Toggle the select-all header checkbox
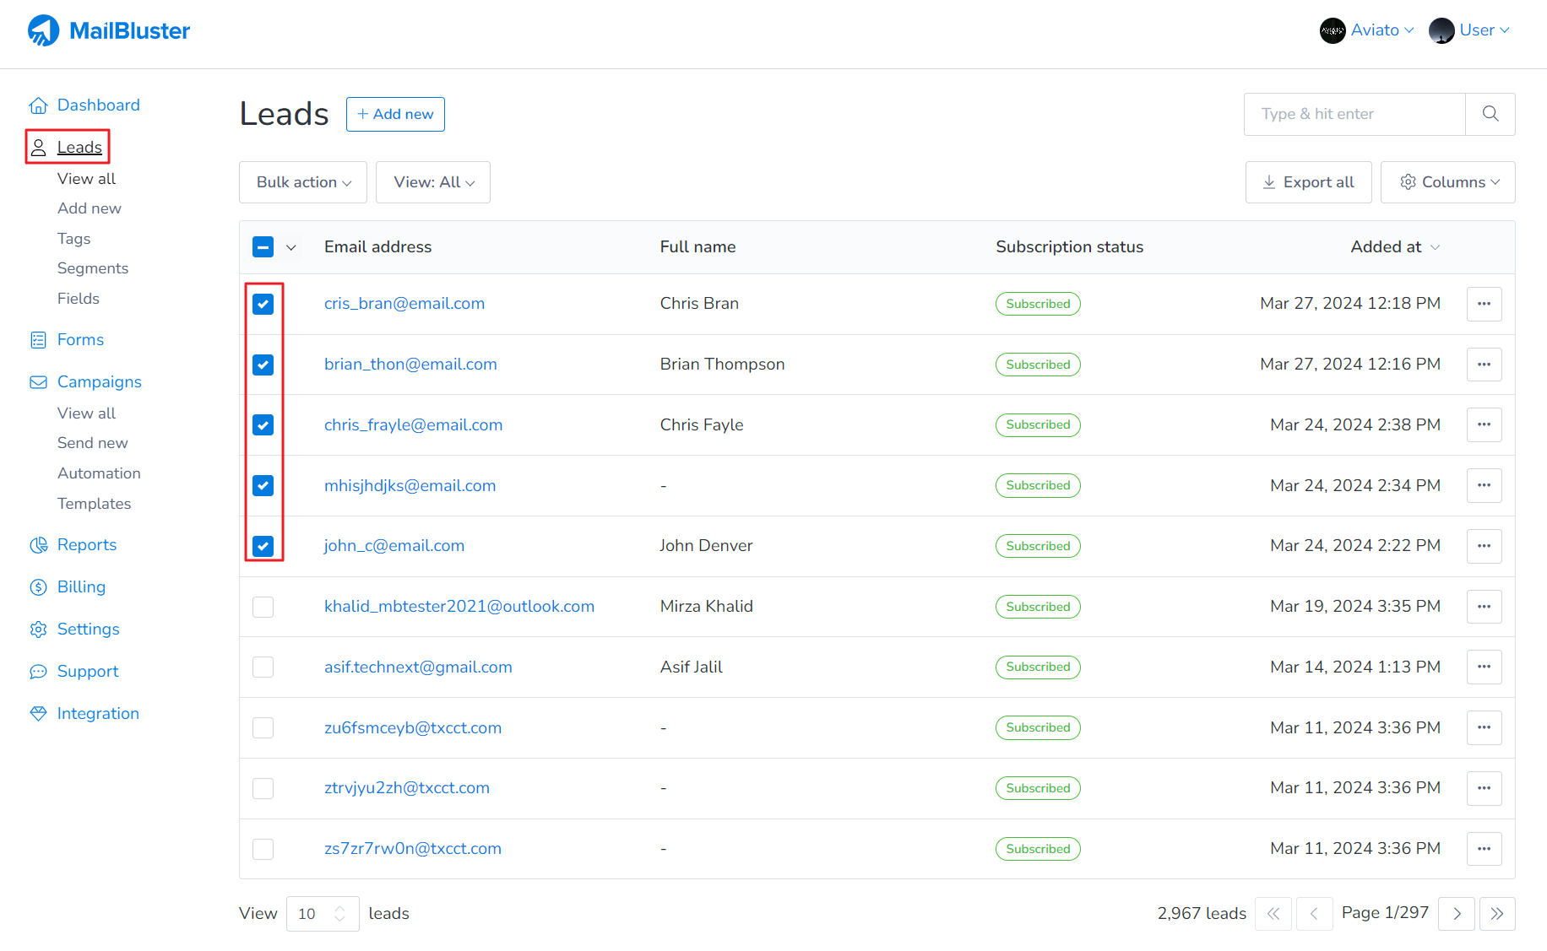Screen dimensions: 1547x951 click(263, 247)
